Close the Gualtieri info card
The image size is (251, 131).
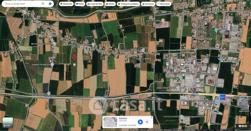tap(152, 118)
